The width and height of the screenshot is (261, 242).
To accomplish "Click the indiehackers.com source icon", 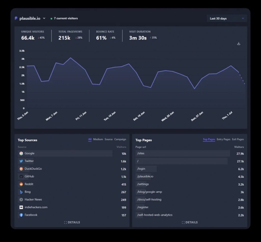I will click(x=21, y=207).
